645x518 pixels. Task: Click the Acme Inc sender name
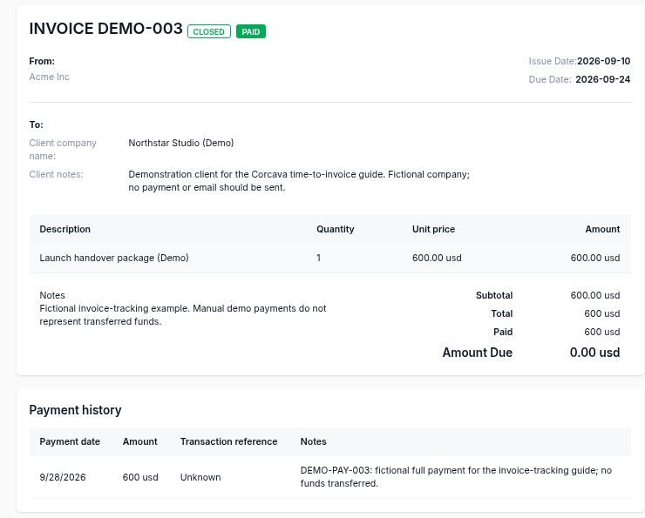49,77
